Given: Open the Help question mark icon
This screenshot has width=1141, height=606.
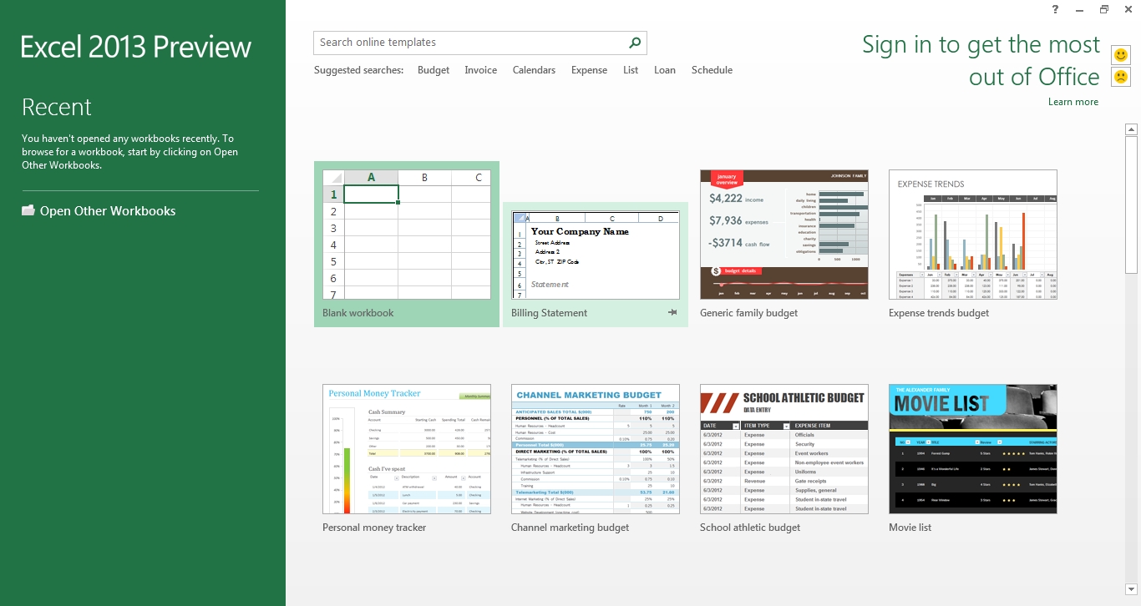Looking at the screenshot, I should (x=1056, y=9).
